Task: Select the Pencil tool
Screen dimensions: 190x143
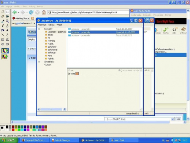Action: [x=3, y=26]
